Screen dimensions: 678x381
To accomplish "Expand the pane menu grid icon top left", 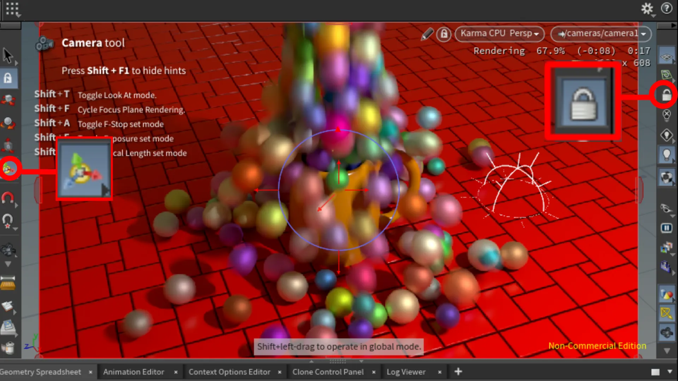I will point(12,8).
